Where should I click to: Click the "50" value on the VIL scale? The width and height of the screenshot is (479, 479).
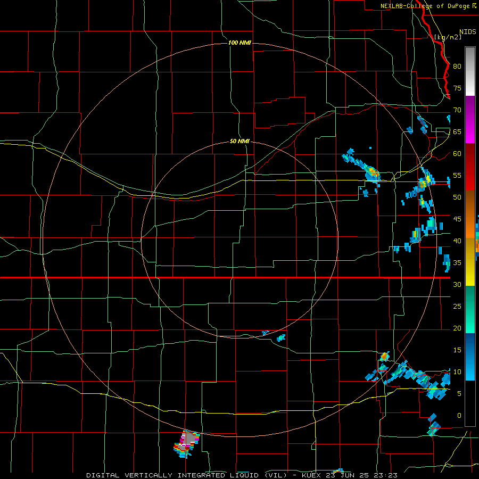tap(457, 197)
